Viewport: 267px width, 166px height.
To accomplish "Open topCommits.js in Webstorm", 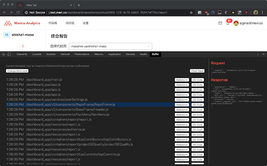I will tap(182, 155).
